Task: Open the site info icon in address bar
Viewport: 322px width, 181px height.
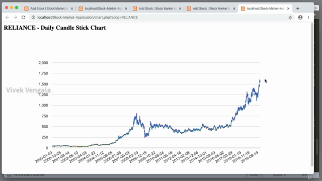Action: click(x=33, y=18)
